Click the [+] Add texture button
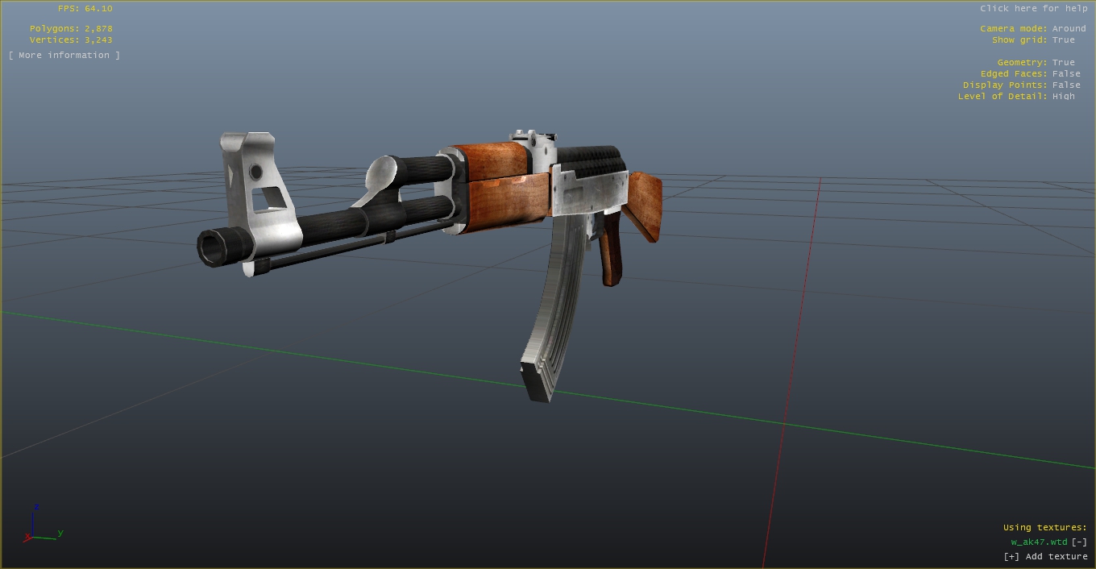This screenshot has width=1096, height=569. tap(1045, 557)
